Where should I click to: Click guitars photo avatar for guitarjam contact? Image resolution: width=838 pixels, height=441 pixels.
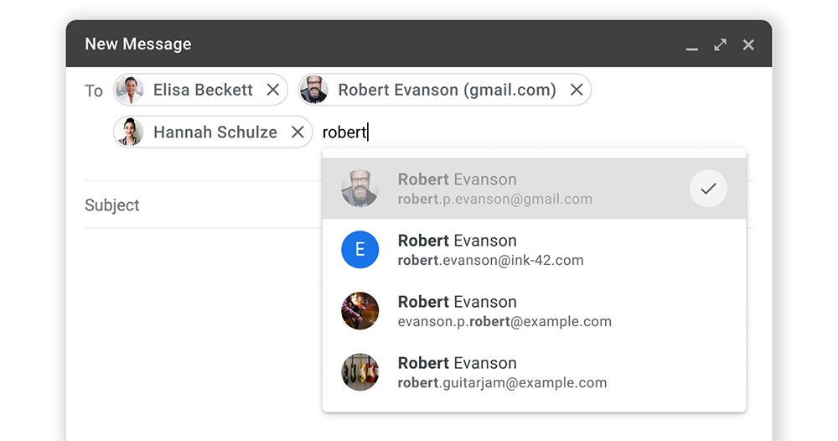point(360,372)
